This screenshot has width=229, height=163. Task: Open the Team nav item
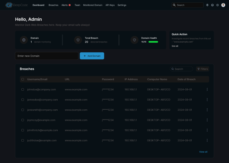pos(77,5)
